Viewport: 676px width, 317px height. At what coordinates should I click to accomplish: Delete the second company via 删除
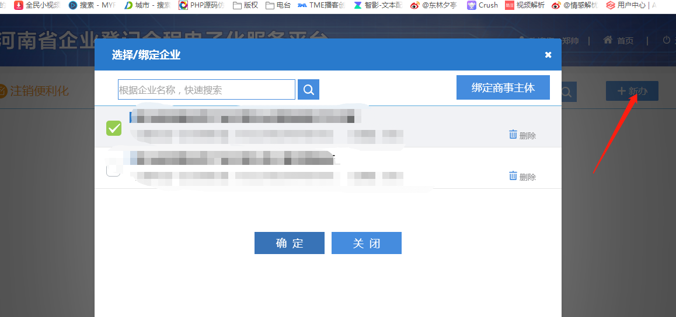[522, 177]
